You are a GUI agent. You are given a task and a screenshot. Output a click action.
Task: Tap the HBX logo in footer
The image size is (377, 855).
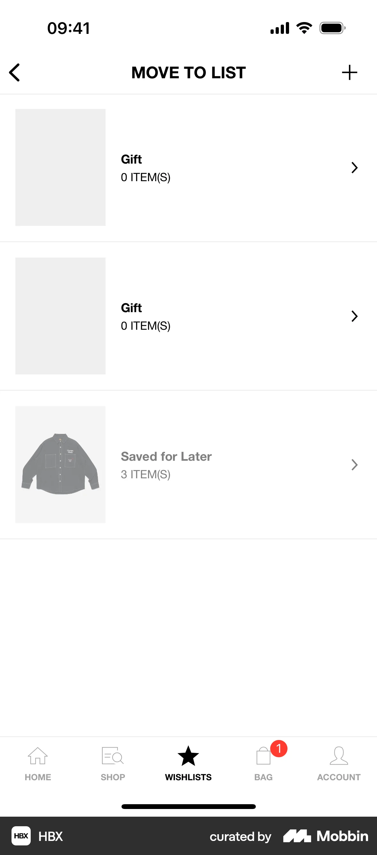[21, 836]
